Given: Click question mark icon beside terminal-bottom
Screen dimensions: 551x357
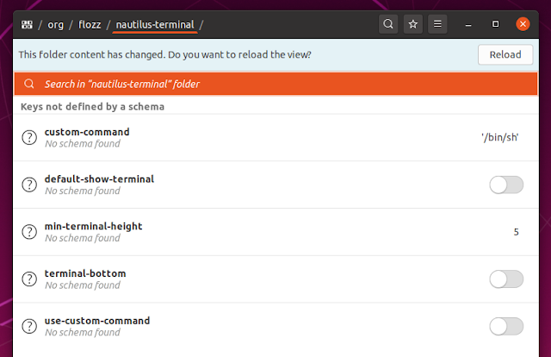Looking at the screenshot, I should click(x=29, y=279).
